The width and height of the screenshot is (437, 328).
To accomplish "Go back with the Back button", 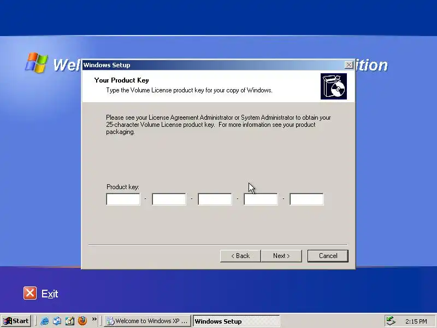I will (240, 256).
